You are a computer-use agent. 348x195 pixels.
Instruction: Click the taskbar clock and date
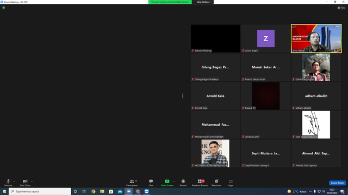coord(332,191)
